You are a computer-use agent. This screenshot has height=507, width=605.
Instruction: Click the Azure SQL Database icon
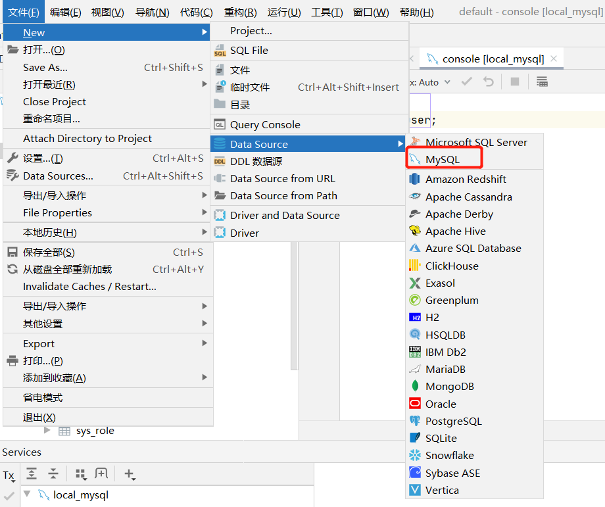[415, 248]
